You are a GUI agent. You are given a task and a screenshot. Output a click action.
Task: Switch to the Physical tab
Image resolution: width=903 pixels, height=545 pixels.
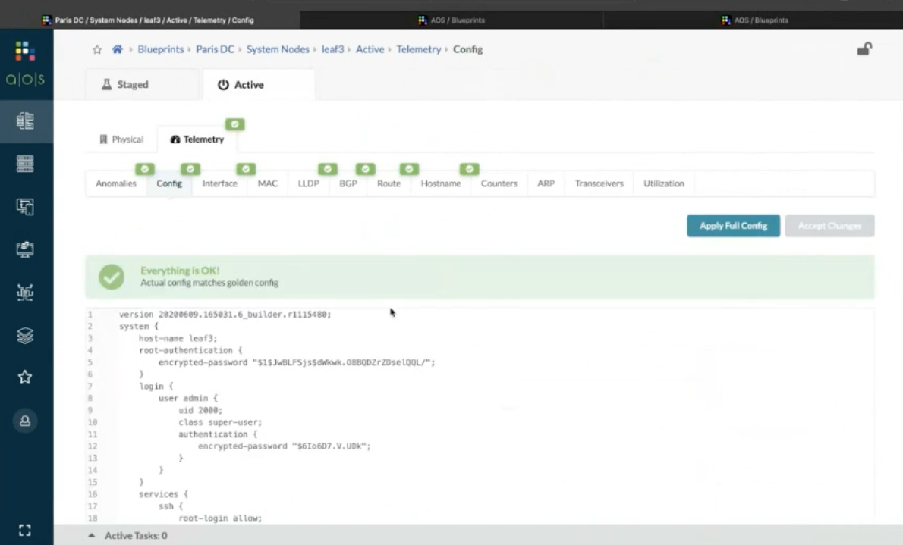[121, 139]
